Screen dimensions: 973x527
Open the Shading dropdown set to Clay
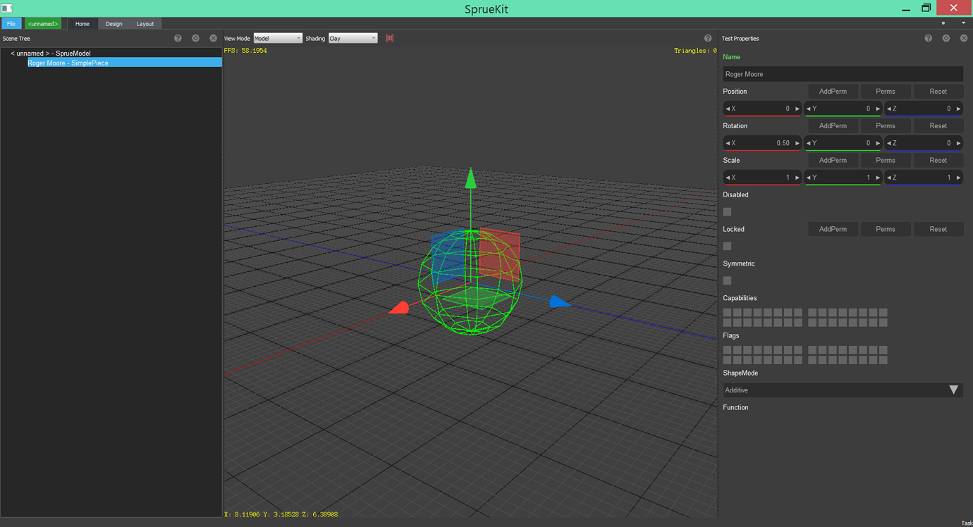353,38
